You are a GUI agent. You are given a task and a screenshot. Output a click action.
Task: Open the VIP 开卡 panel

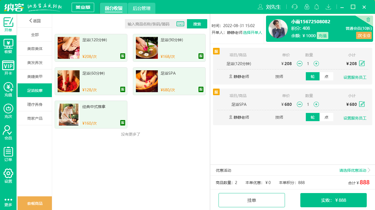pyautogui.click(x=8, y=67)
